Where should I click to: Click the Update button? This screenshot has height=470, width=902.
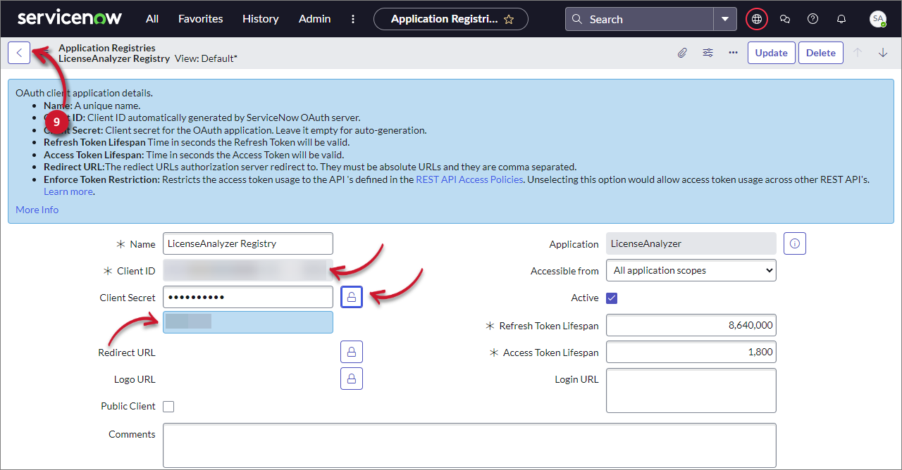click(x=771, y=52)
